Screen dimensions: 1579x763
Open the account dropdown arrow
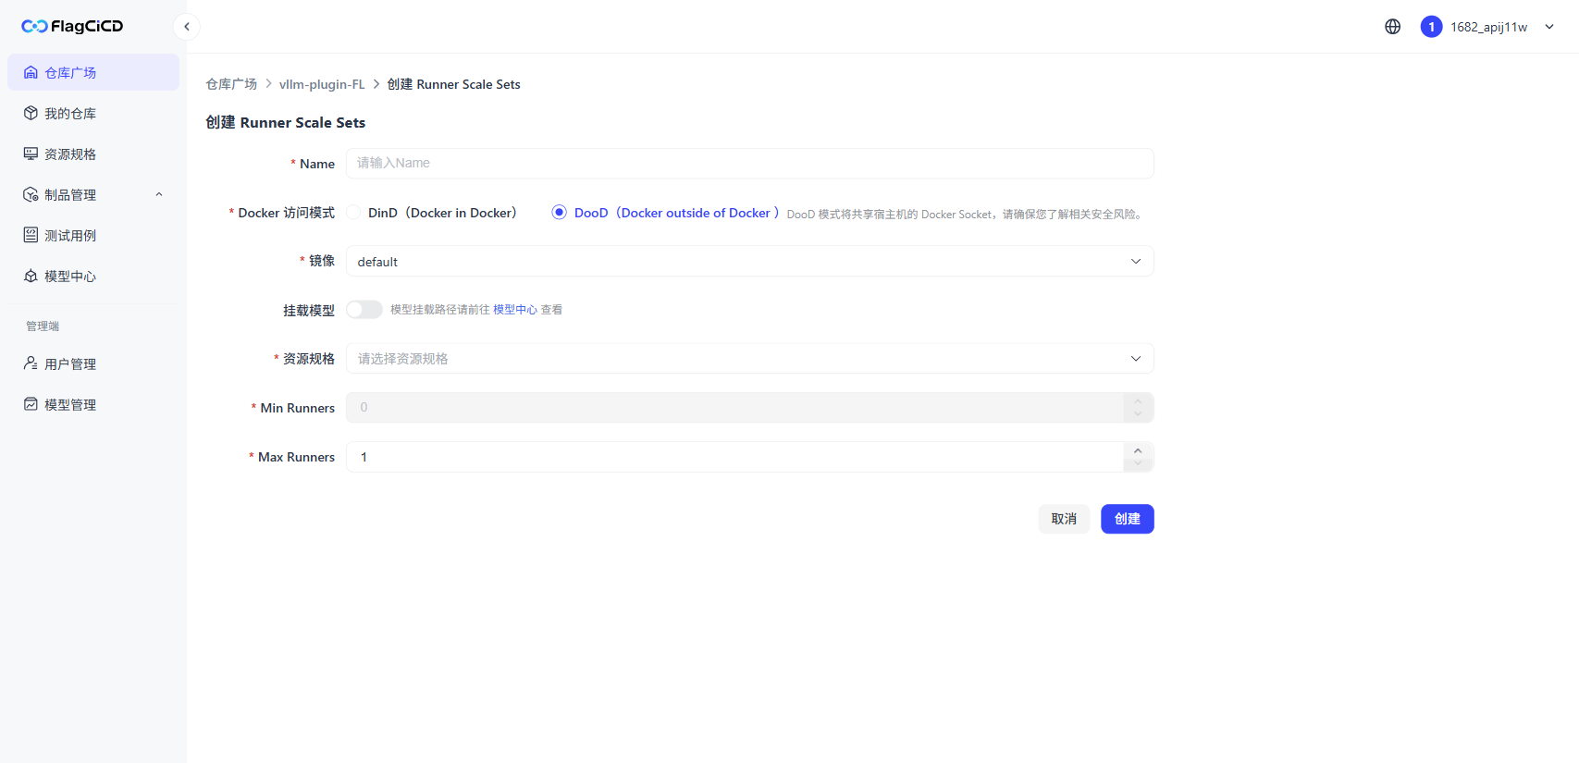pyautogui.click(x=1549, y=27)
